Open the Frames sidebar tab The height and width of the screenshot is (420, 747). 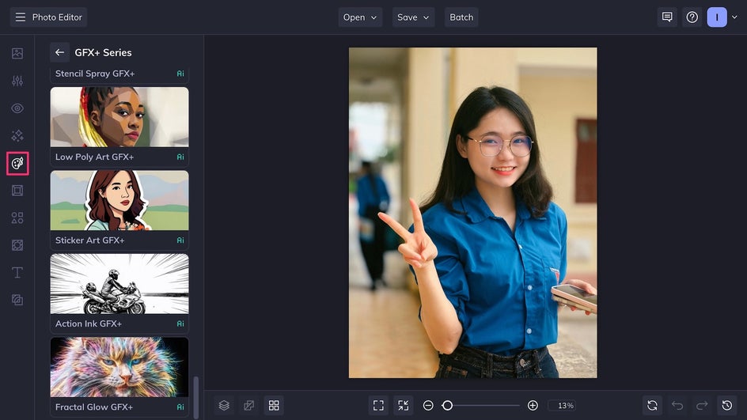tap(17, 191)
